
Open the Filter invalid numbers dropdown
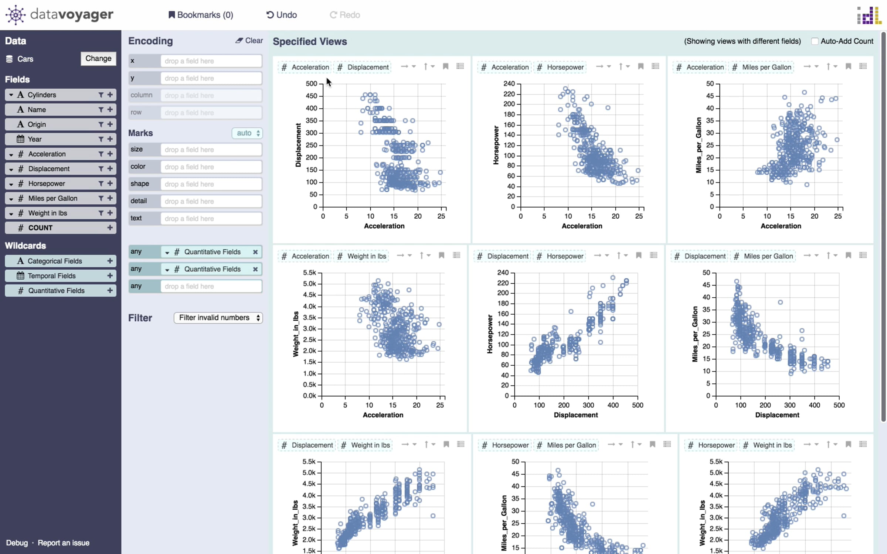(x=218, y=318)
